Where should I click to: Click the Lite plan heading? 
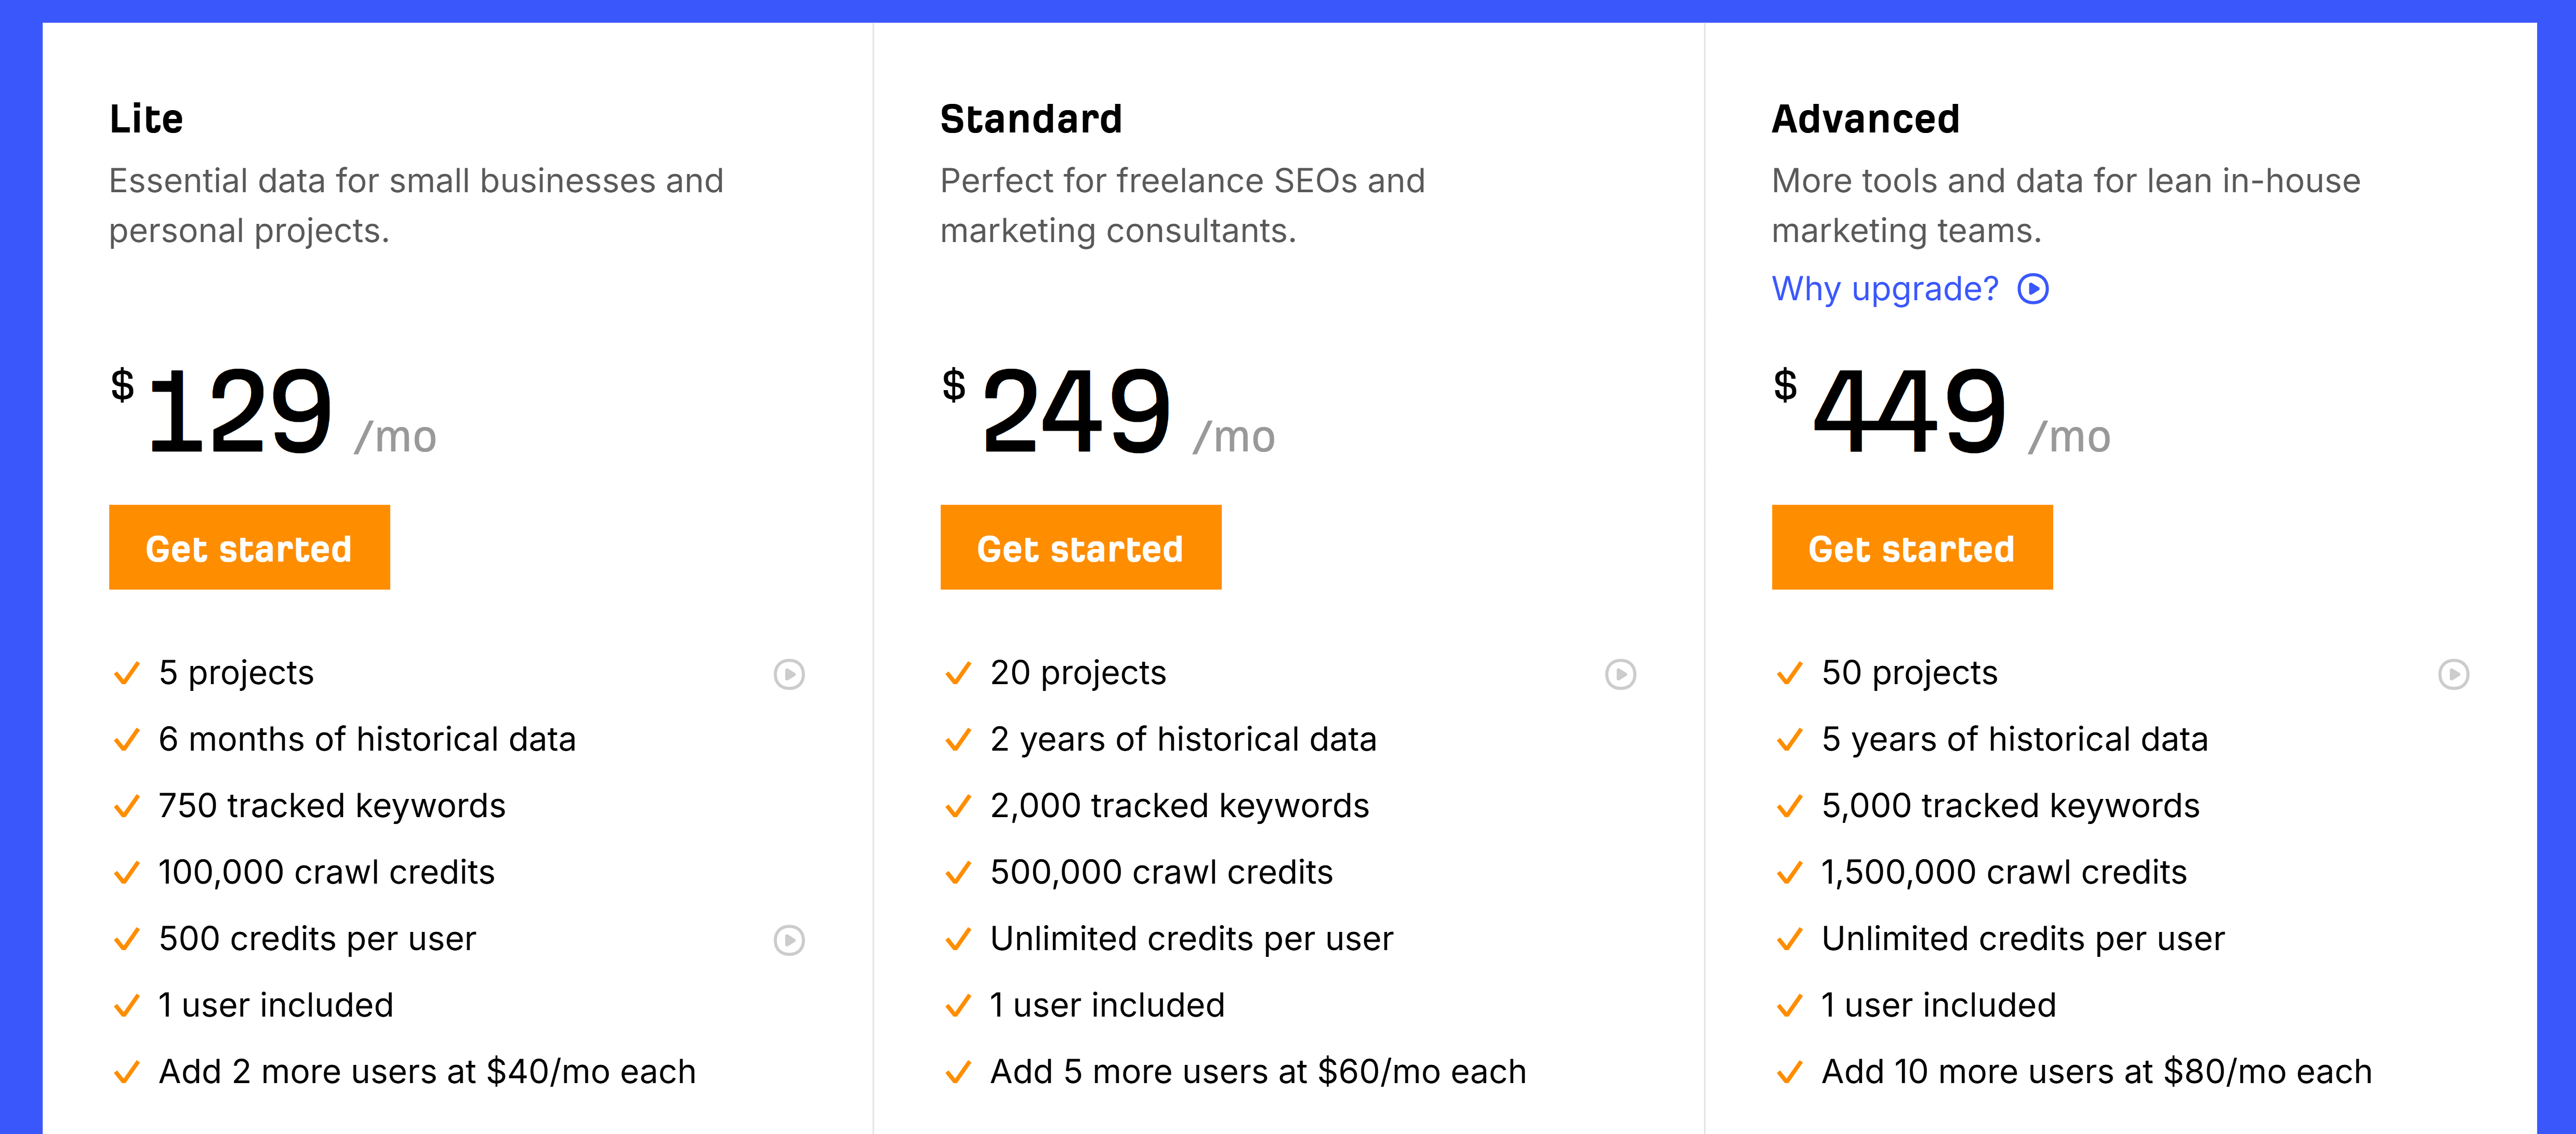[x=146, y=119]
